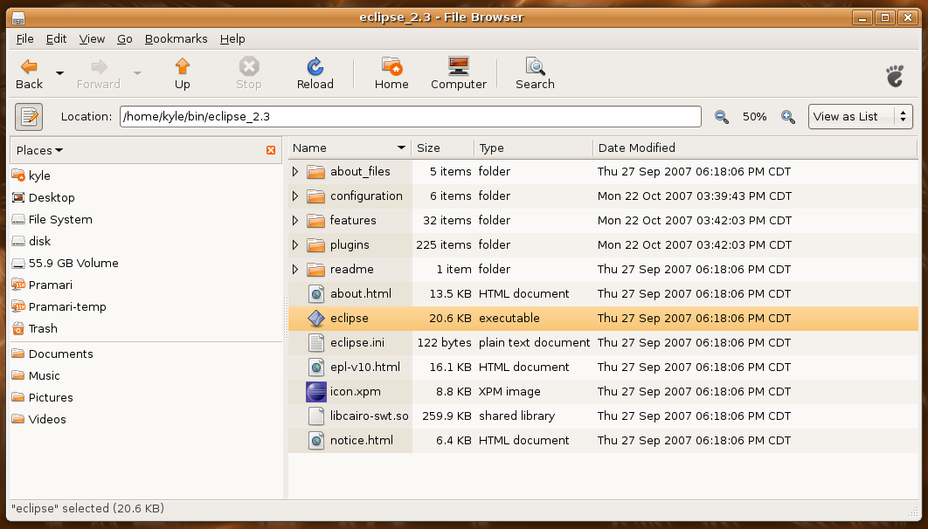Open the Go menu
Image resolution: width=928 pixels, height=529 pixels.
[x=125, y=39]
